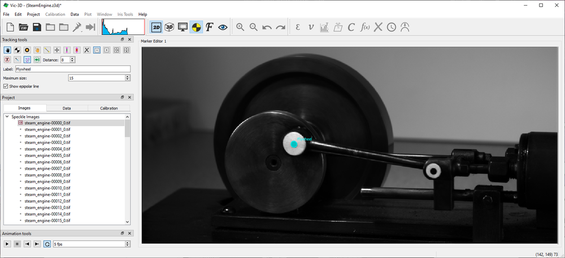Select steam_engine-00000_0.tif
The image size is (565, 258).
47,123
